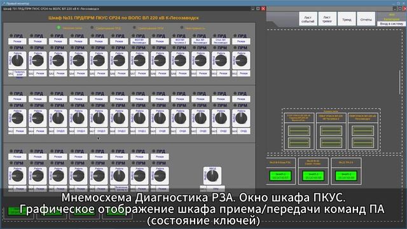Click the Неисправность legend indicator
Screen dimensions: 407x229
point(182,27)
